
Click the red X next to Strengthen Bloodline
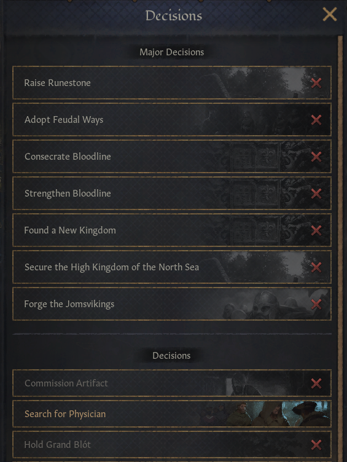(316, 194)
